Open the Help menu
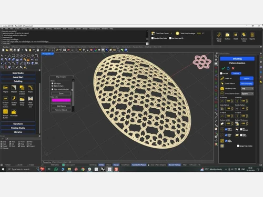The width and height of the screenshot is (263, 197). tap(112, 28)
